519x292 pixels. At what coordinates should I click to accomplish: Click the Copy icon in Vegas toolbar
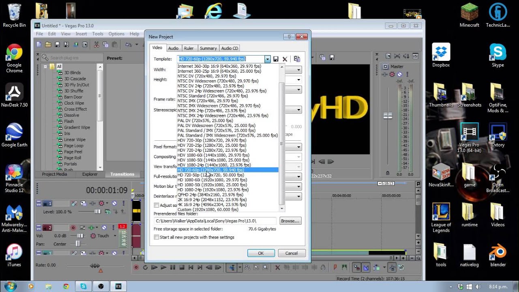pyautogui.click(x=105, y=45)
